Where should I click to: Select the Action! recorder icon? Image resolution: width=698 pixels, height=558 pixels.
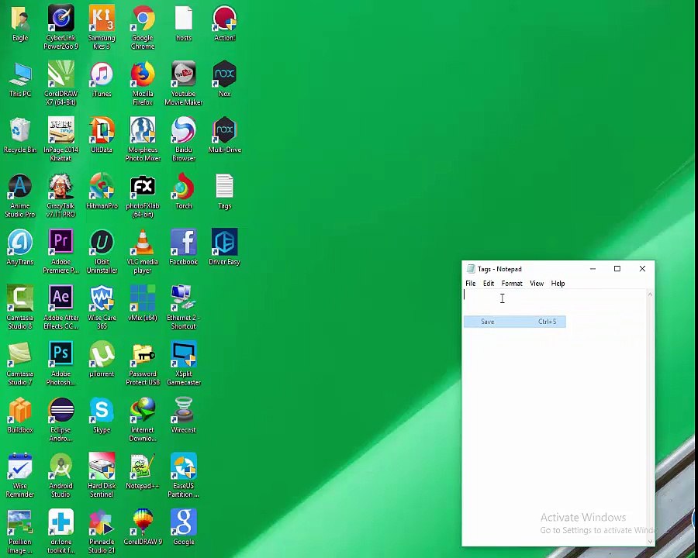(224, 19)
